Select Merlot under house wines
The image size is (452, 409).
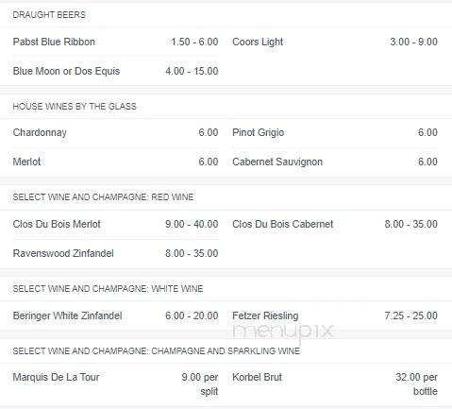[x=26, y=162]
